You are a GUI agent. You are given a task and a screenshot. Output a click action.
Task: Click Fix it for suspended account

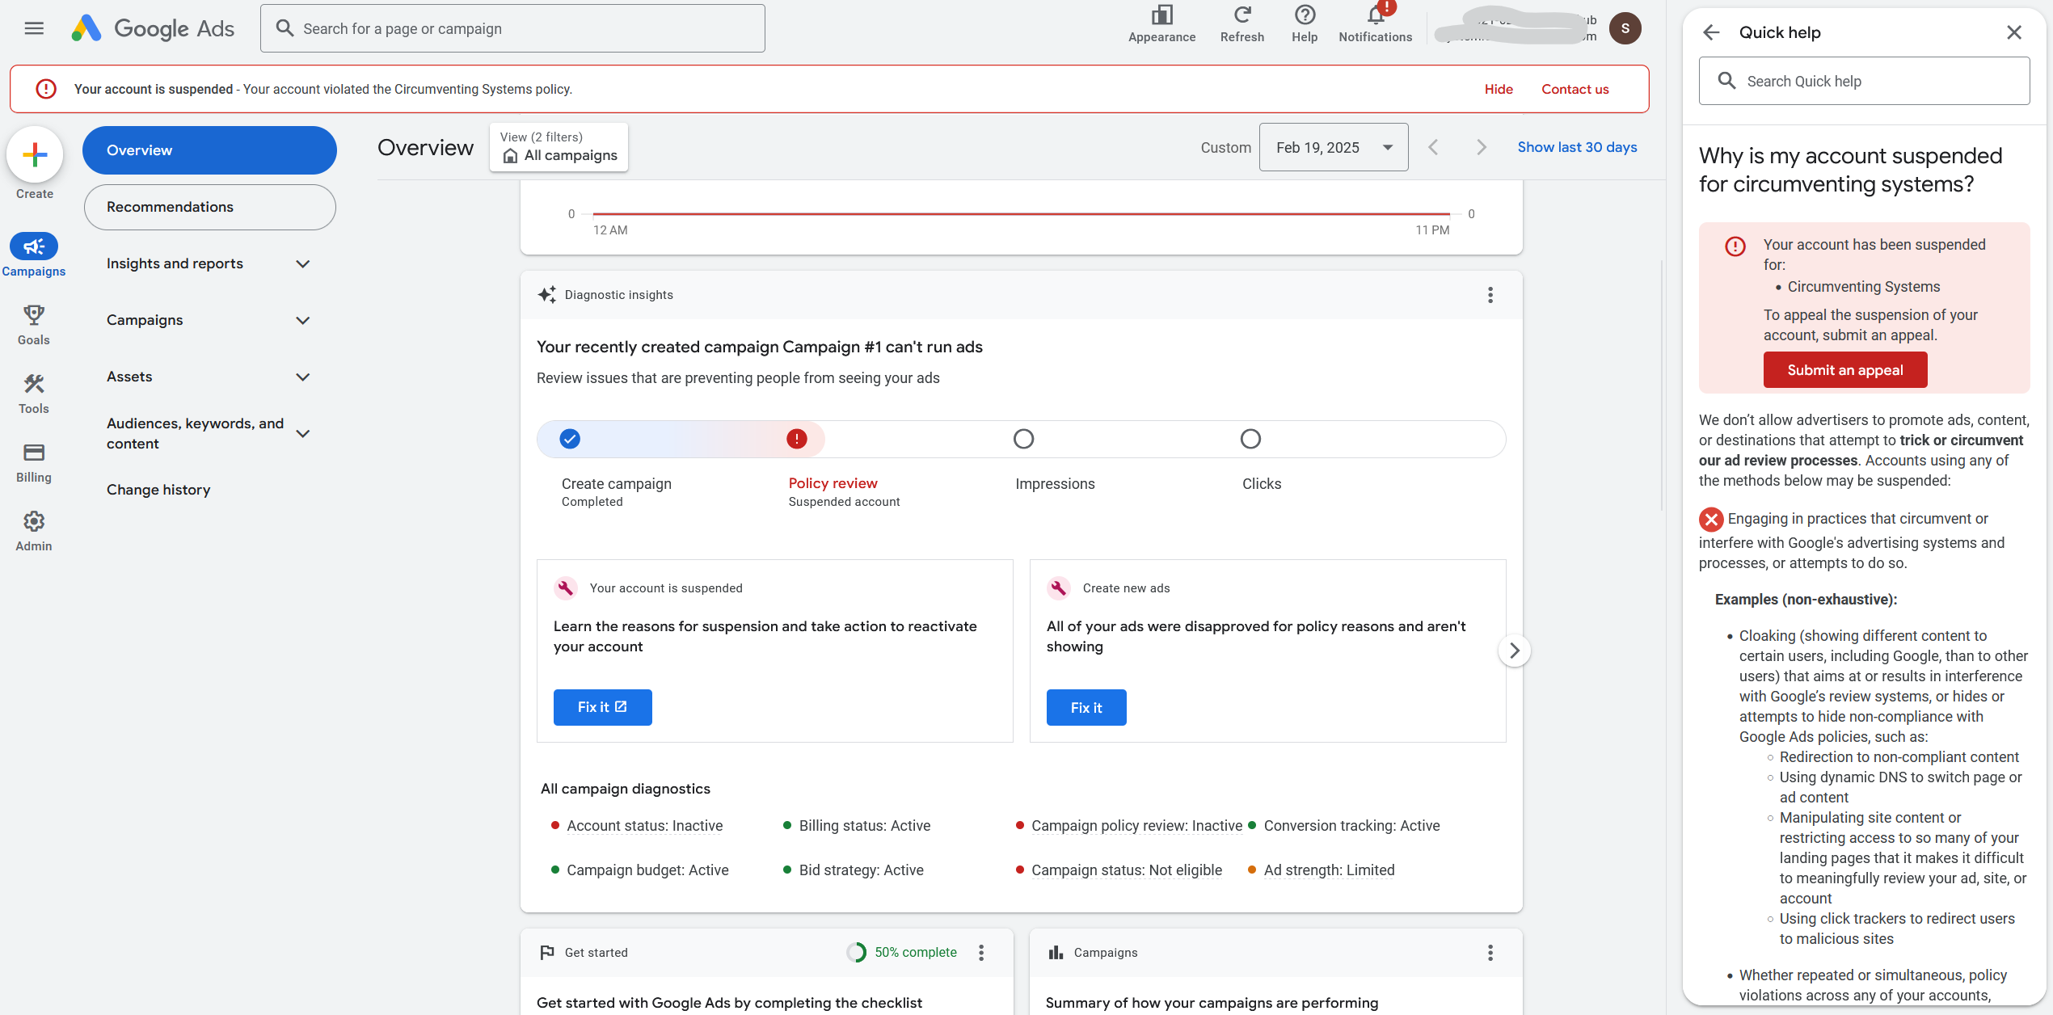(x=602, y=707)
